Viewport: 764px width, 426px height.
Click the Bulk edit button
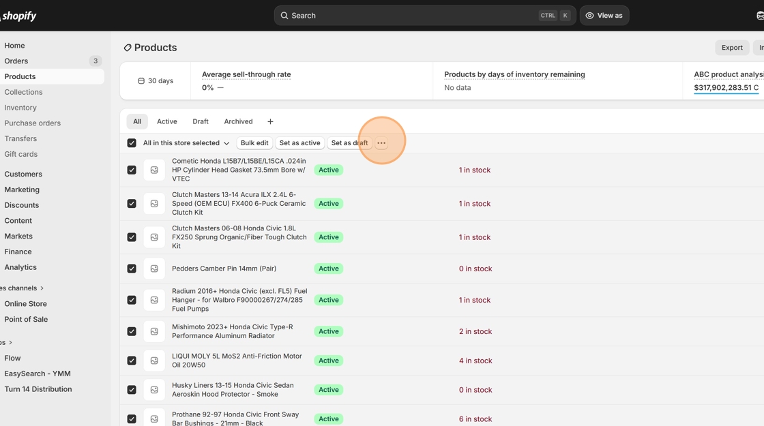click(254, 143)
